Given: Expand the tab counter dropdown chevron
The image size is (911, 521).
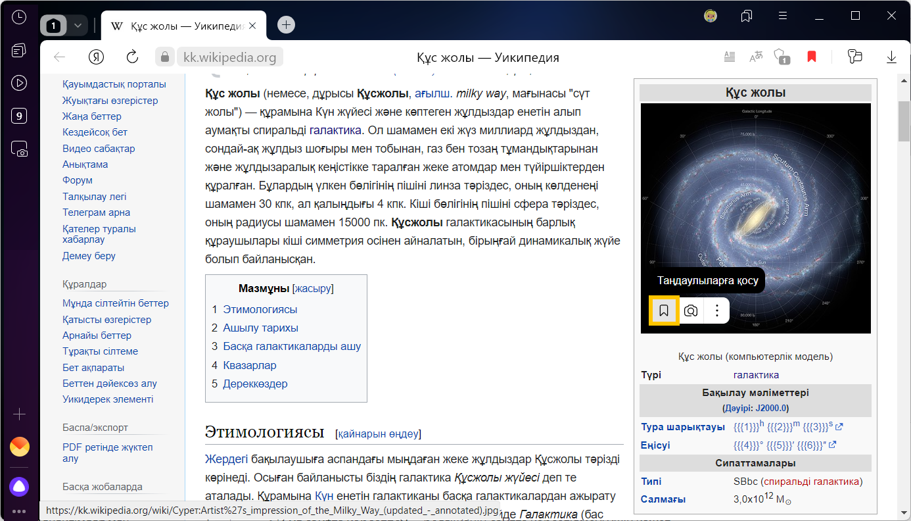Looking at the screenshot, I should (78, 26).
